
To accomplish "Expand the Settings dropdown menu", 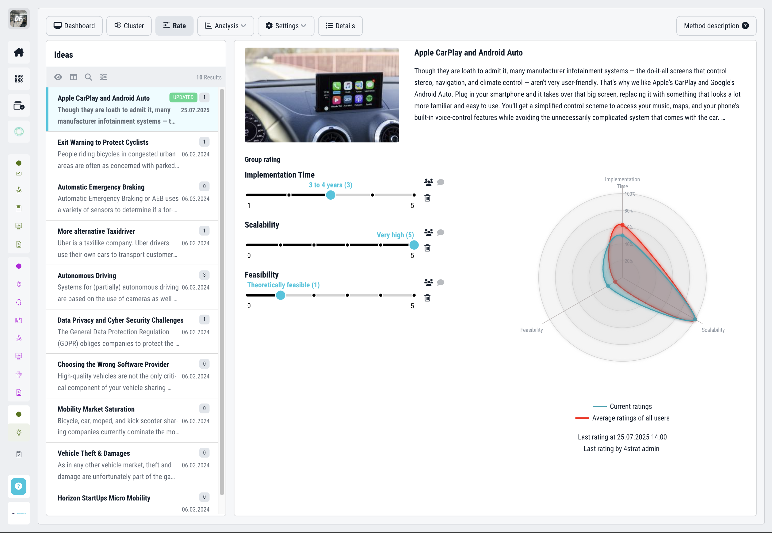I will tap(286, 26).
